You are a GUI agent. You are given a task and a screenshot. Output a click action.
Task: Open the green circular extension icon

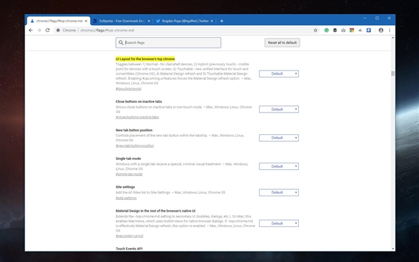coord(326,30)
